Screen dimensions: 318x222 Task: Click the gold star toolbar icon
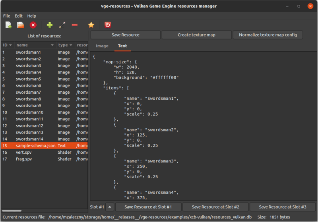coord(91,25)
